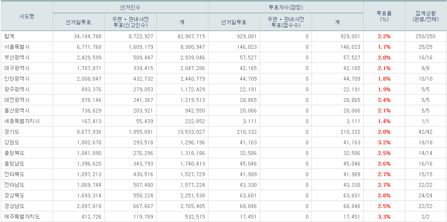Click the 투표자수(잠정) group header
The width and height of the screenshot is (447, 222).
286,7
